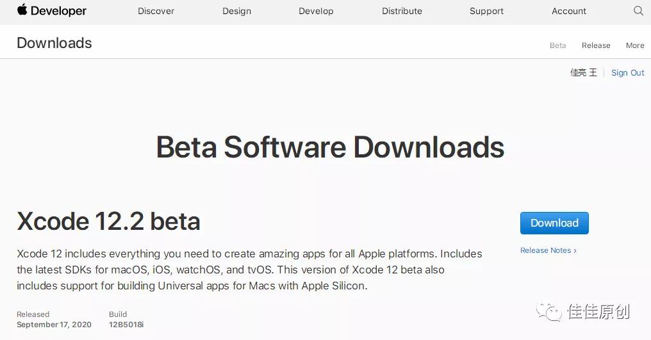Screen dimensions: 651x340
Task: Click the Developer home link
Action: tap(58, 11)
